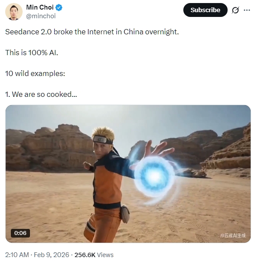Click the 'This is 100% AI.' text
Screen dimensions: 255x261
32,53
